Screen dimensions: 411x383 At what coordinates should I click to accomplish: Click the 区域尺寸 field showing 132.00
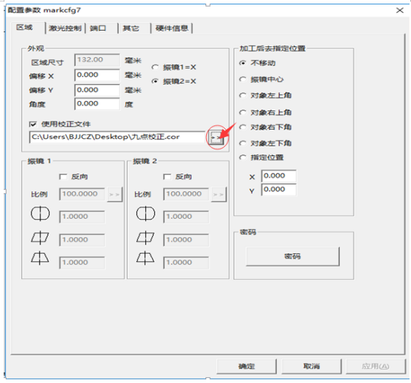pyautogui.click(x=97, y=60)
